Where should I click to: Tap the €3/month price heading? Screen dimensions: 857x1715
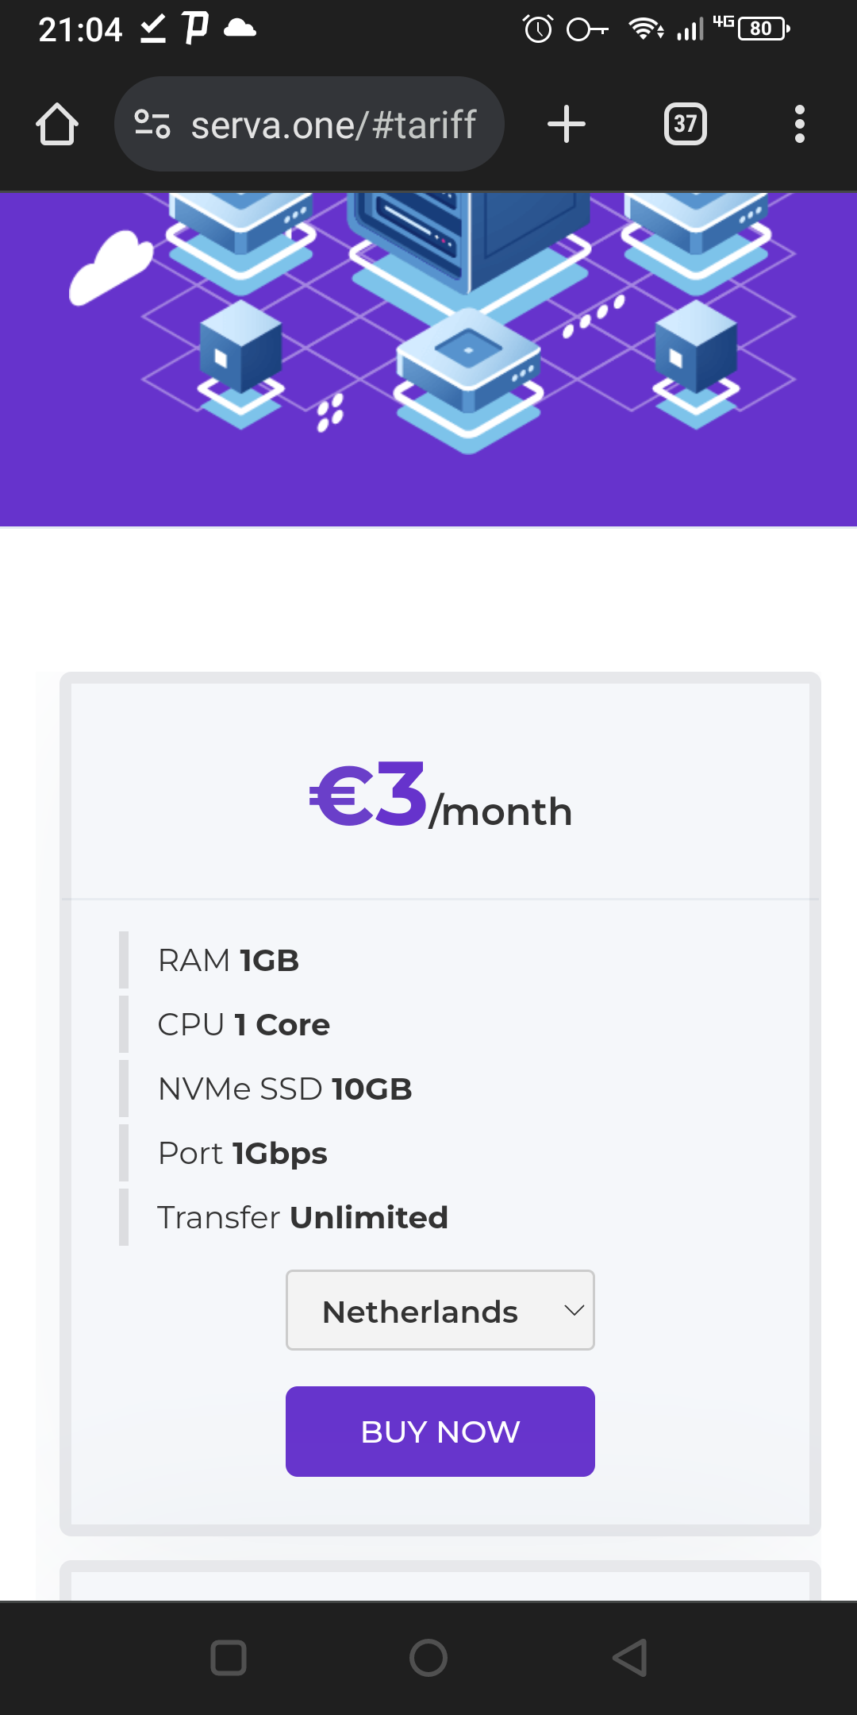click(440, 796)
